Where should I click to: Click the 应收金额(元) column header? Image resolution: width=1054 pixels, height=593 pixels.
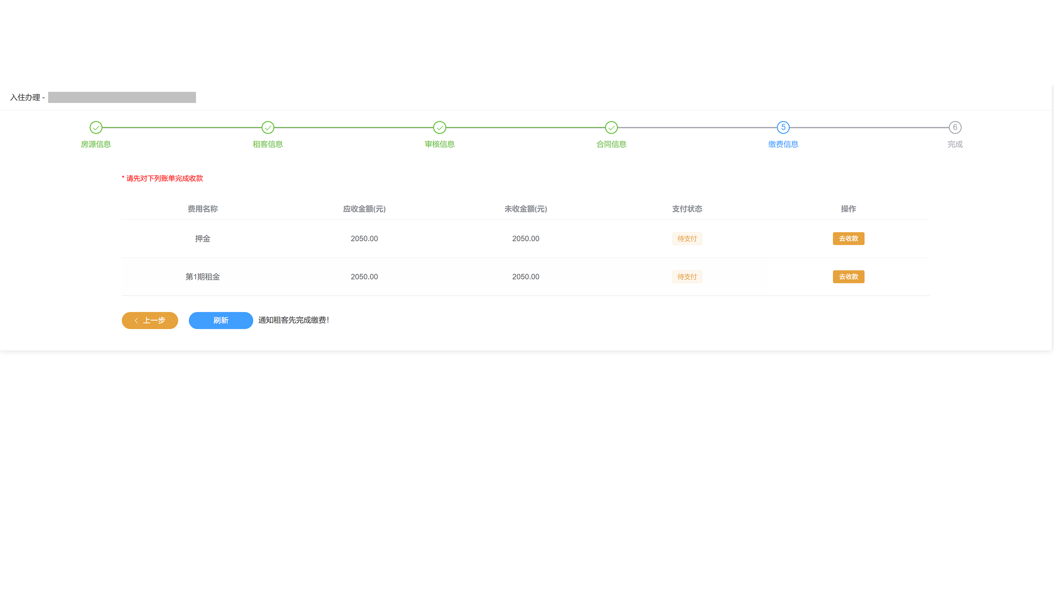click(364, 209)
